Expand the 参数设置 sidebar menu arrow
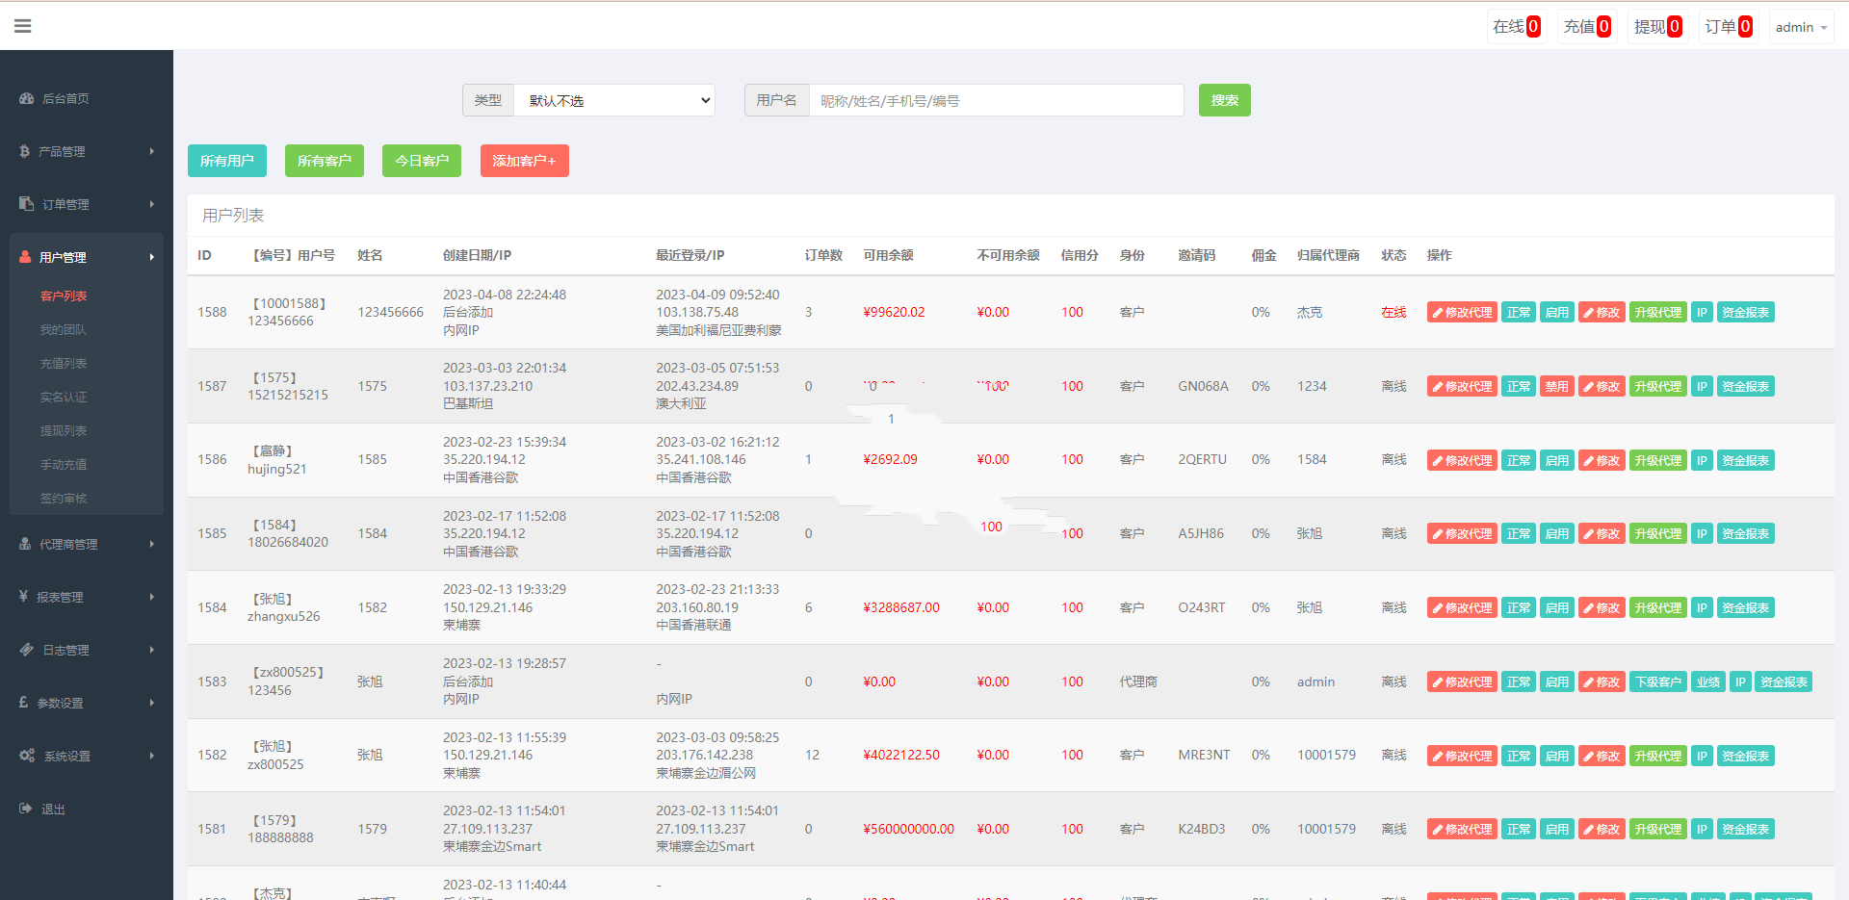 pyautogui.click(x=152, y=703)
